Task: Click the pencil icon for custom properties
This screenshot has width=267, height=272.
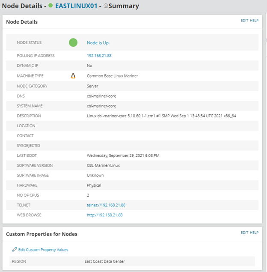Action: tap(15, 249)
